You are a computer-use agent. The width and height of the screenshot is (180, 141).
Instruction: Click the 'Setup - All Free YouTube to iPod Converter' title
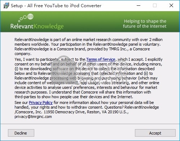[56, 6]
